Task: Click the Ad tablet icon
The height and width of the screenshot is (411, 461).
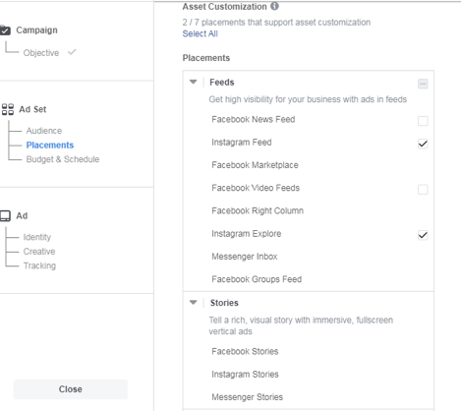Action: point(5,215)
